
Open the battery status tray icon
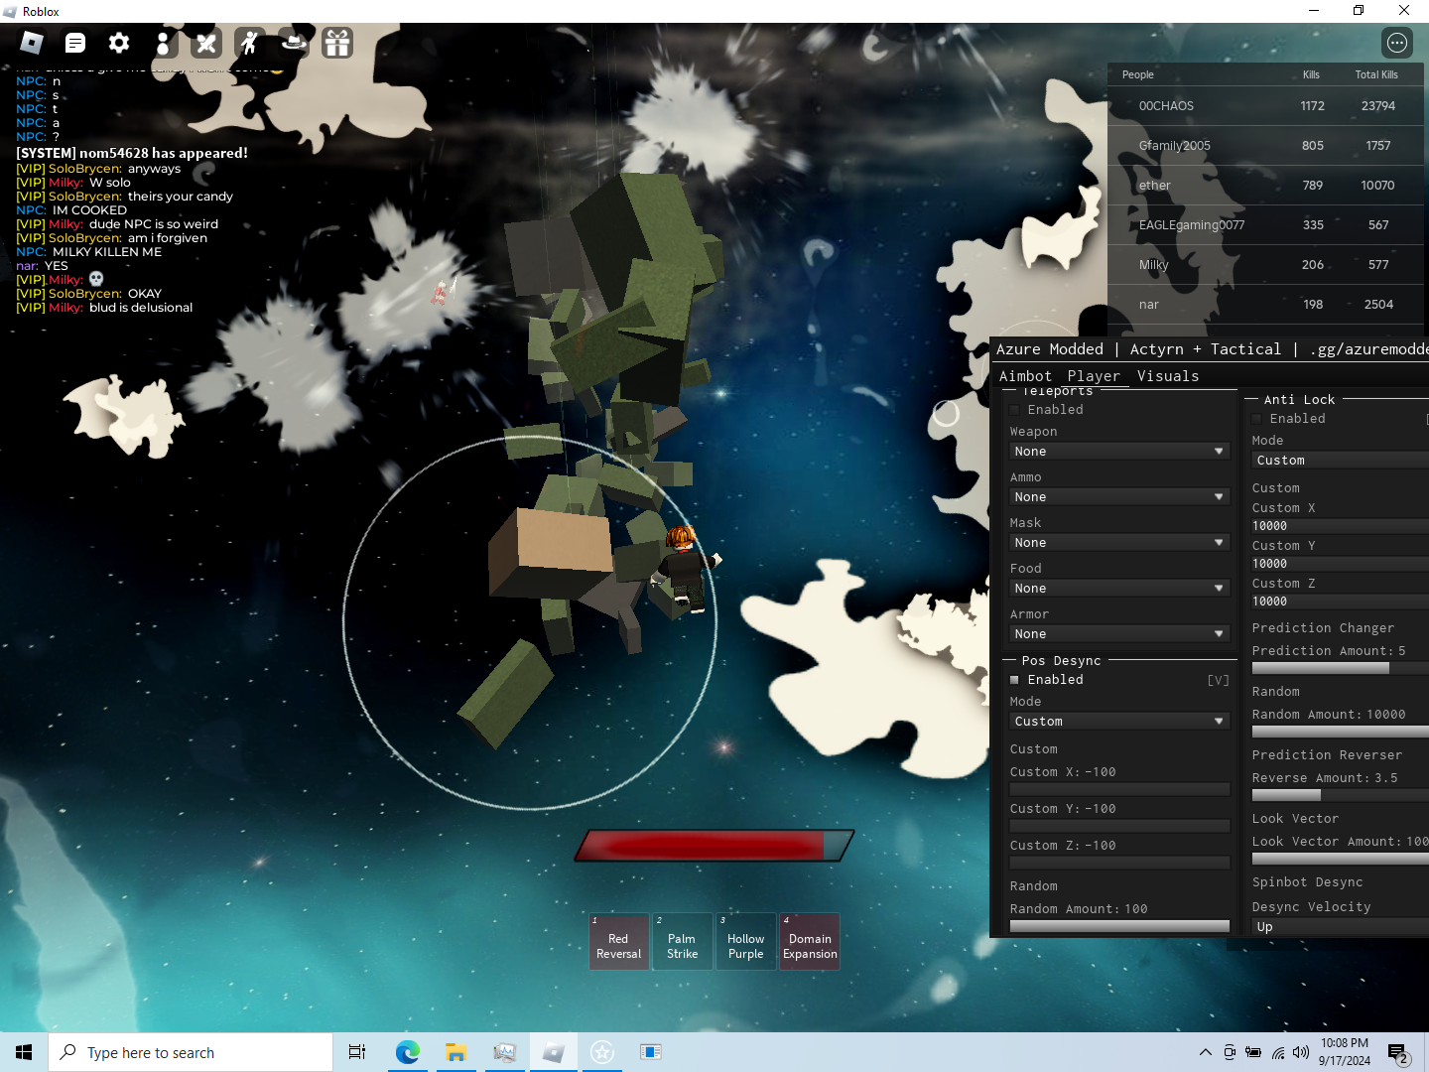[1253, 1052]
